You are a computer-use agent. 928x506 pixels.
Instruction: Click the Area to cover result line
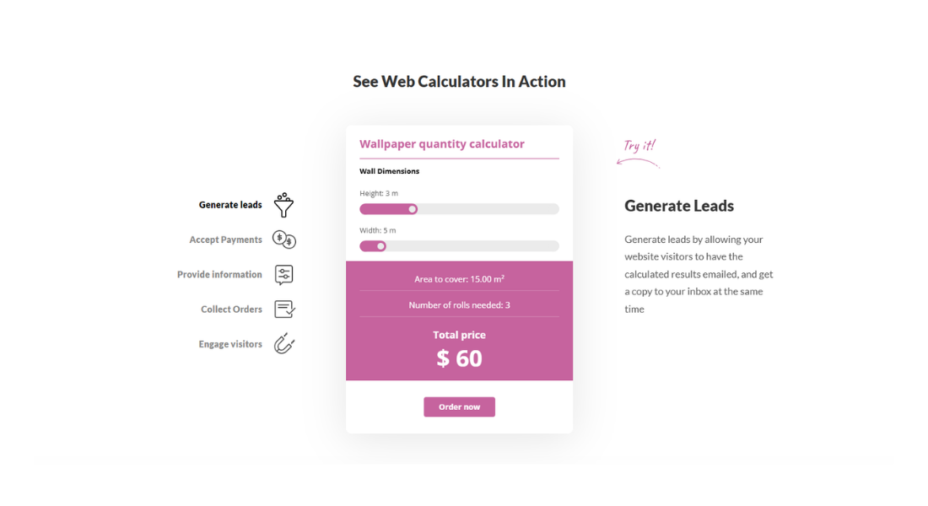459,279
